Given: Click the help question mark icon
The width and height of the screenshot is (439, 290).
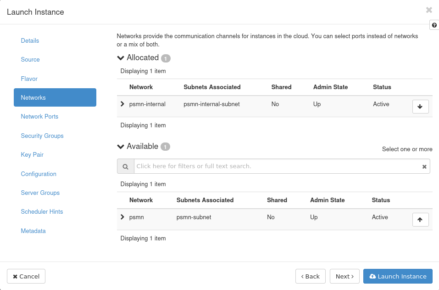Looking at the screenshot, I should click(434, 25).
